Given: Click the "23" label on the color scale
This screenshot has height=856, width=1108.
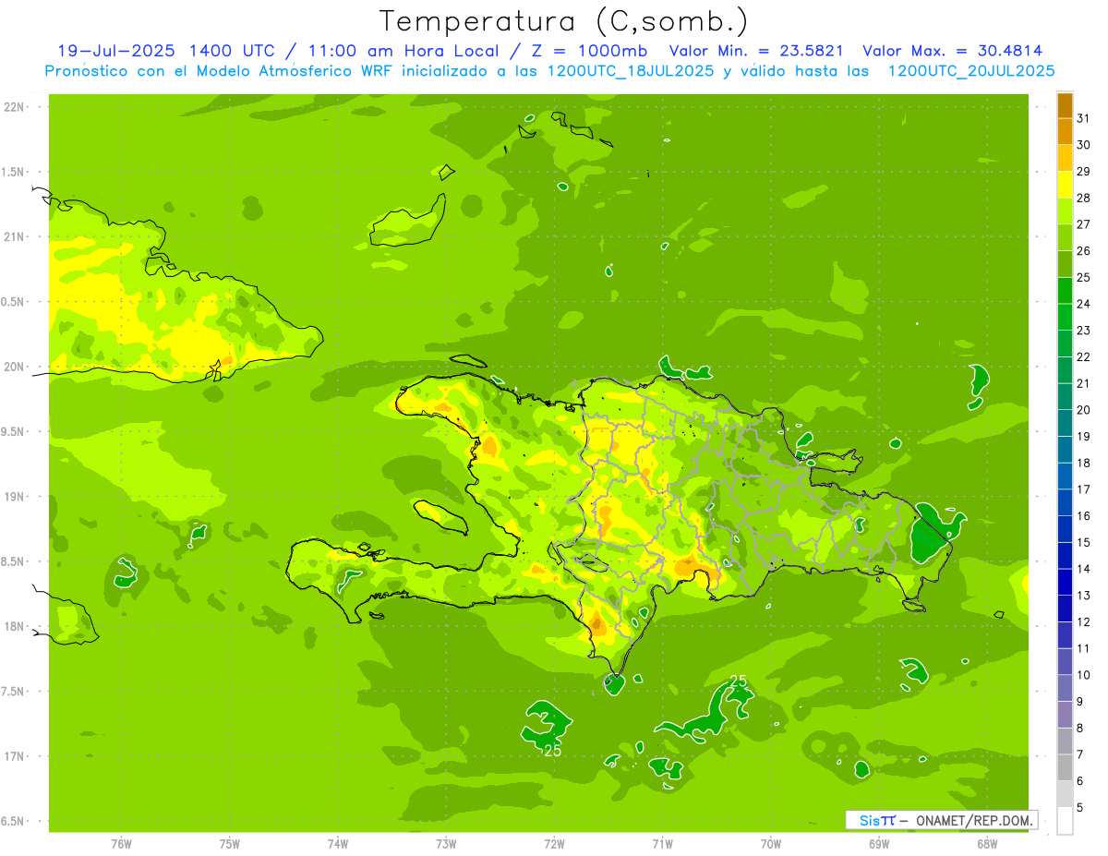Looking at the screenshot, I should click(1083, 331).
